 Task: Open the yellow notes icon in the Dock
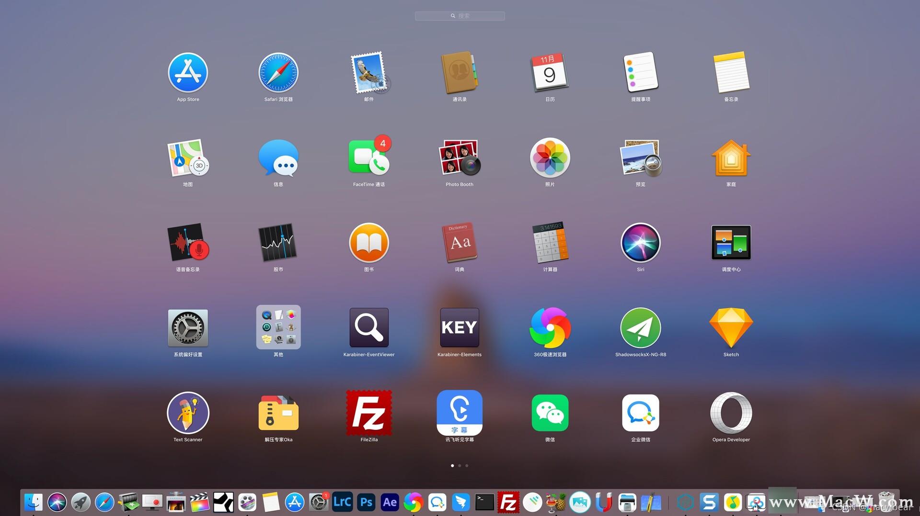(x=271, y=502)
